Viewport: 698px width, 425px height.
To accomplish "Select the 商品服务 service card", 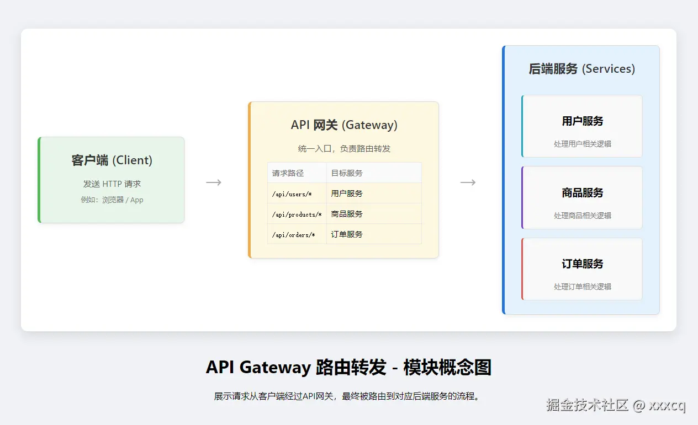I will [x=581, y=197].
